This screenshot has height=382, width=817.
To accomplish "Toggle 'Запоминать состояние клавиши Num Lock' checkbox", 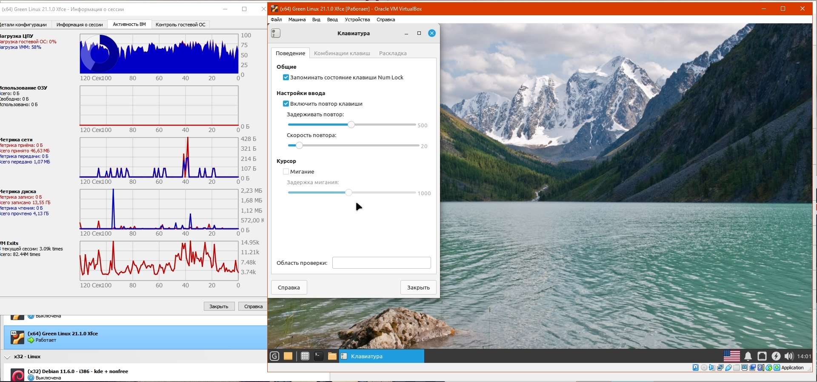I will tap(286, 77).
